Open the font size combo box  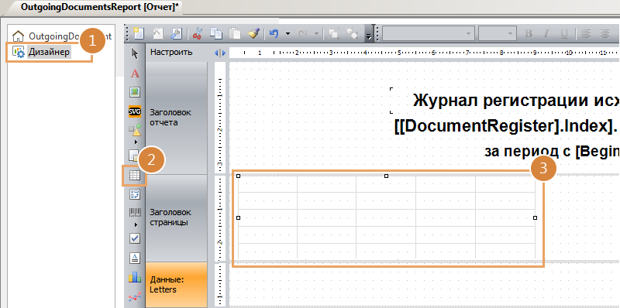[498, 34]
